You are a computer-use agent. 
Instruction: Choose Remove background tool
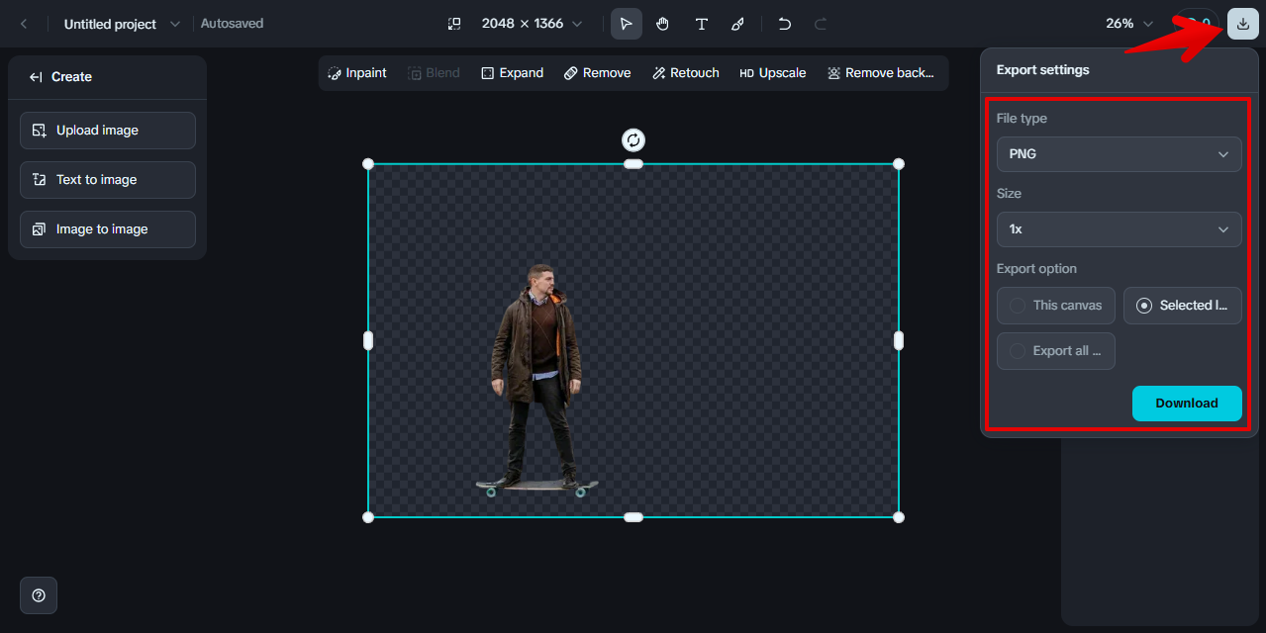tap(881, 73)
